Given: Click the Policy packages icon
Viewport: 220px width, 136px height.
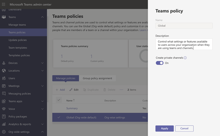Looking at the screenshot, I should click(x=4, y=117).
